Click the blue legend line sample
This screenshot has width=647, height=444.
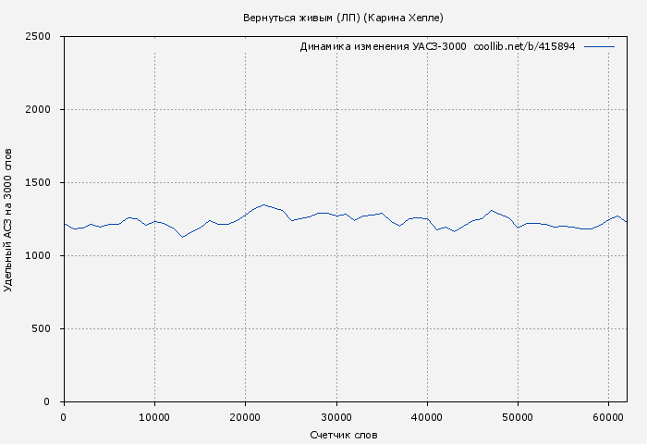click(599, 46)
